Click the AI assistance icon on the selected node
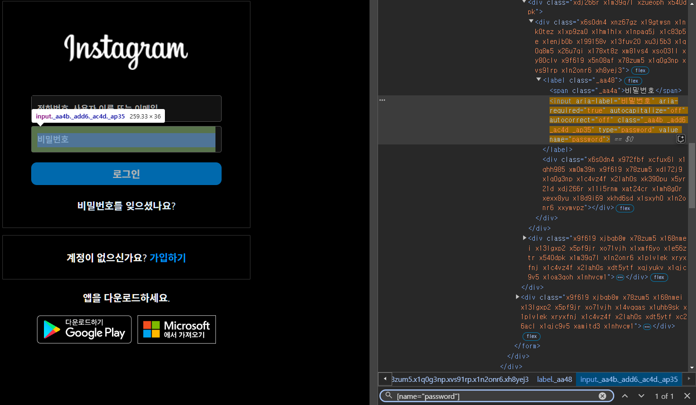The width and height of the screenshot is (696, 405). pyautogui.click(x=681, y=139)
